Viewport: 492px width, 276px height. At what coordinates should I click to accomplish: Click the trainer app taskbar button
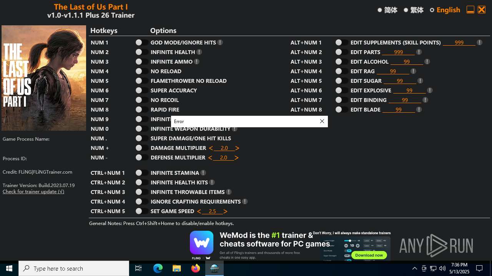[214, 268]
